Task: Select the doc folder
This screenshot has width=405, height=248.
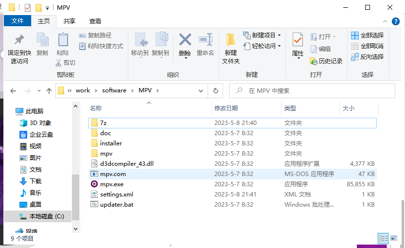Action: (232, 133)
